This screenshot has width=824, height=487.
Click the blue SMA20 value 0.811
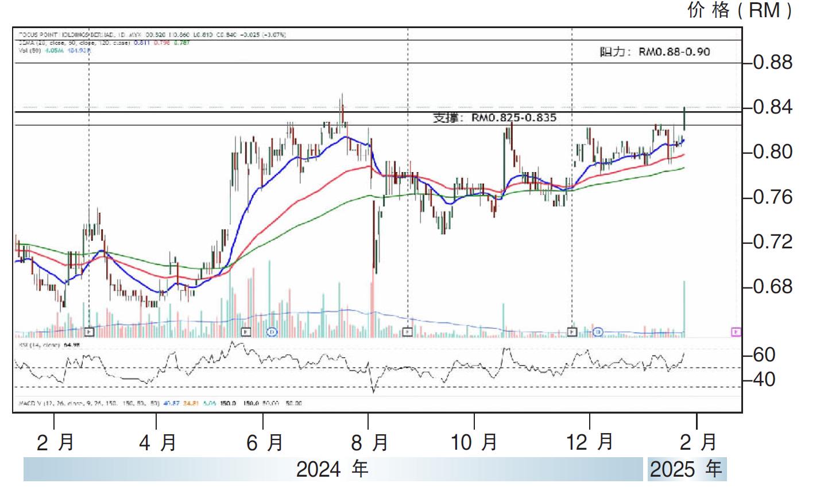pos(141,42)
